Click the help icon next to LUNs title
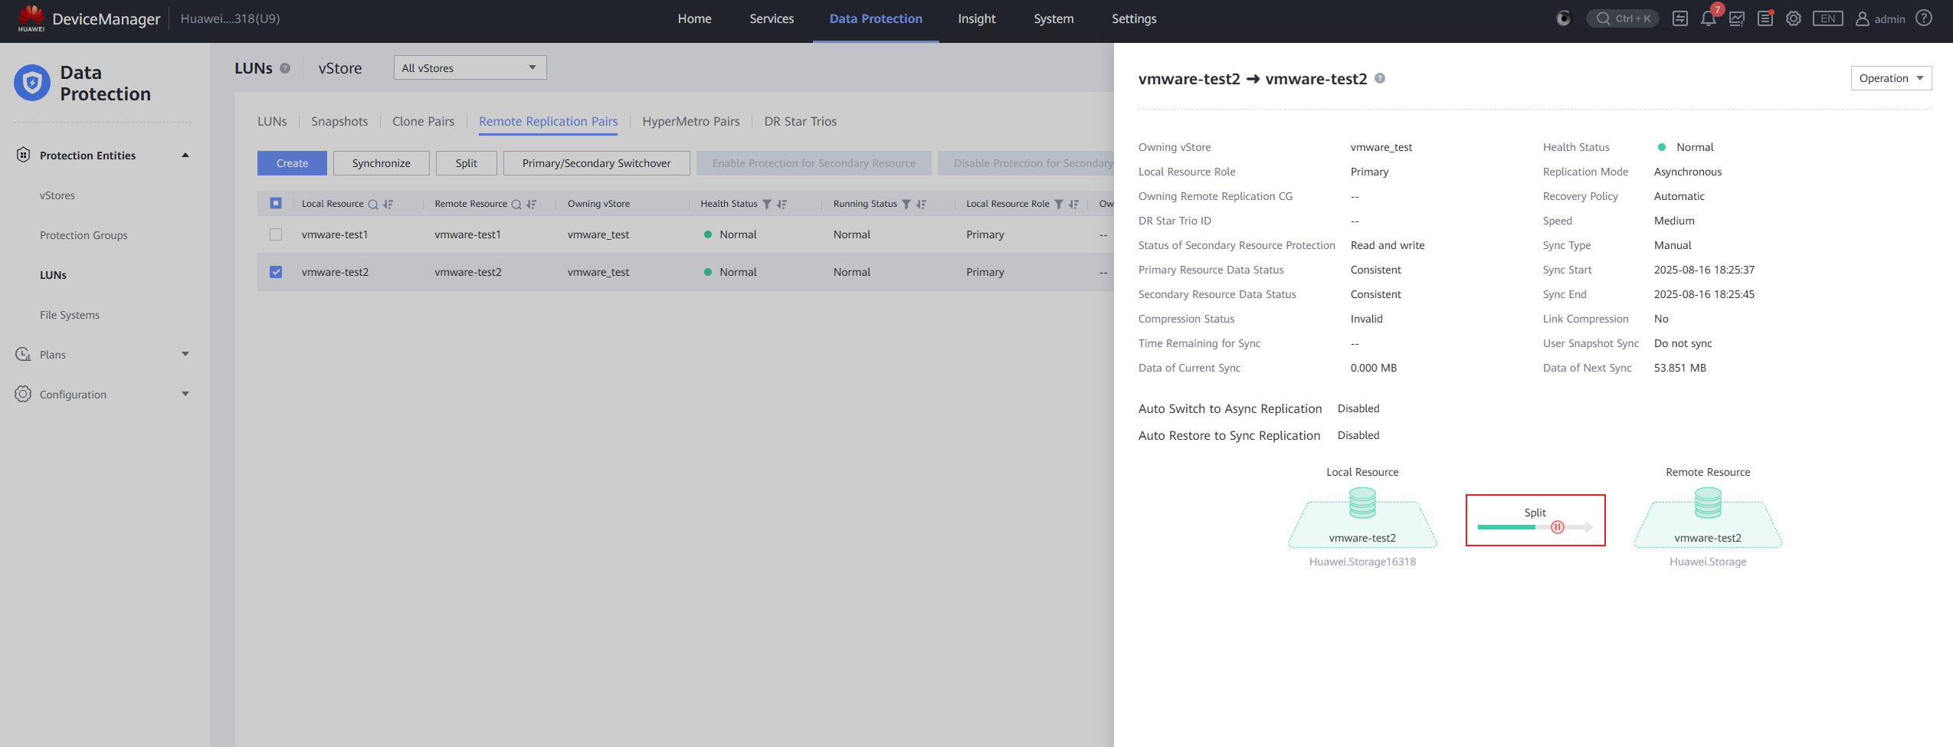This screenshot has width=1953, height=747. pos(285,68)
